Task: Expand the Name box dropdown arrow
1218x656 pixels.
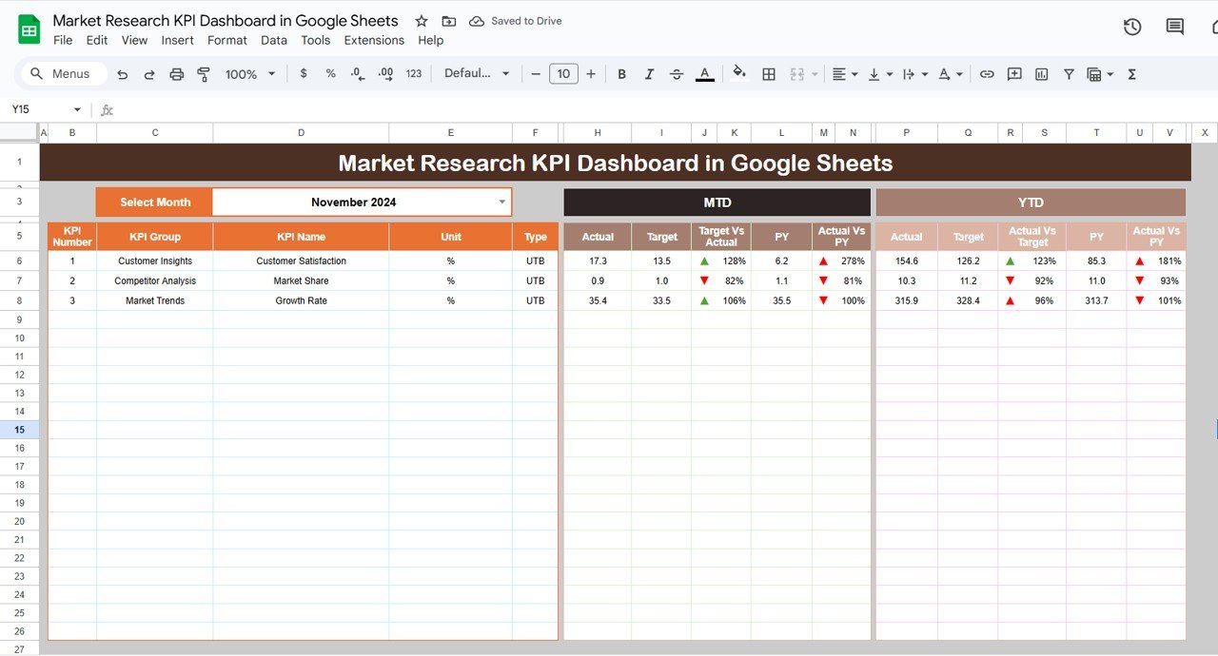Action: [x=77, y=110]
